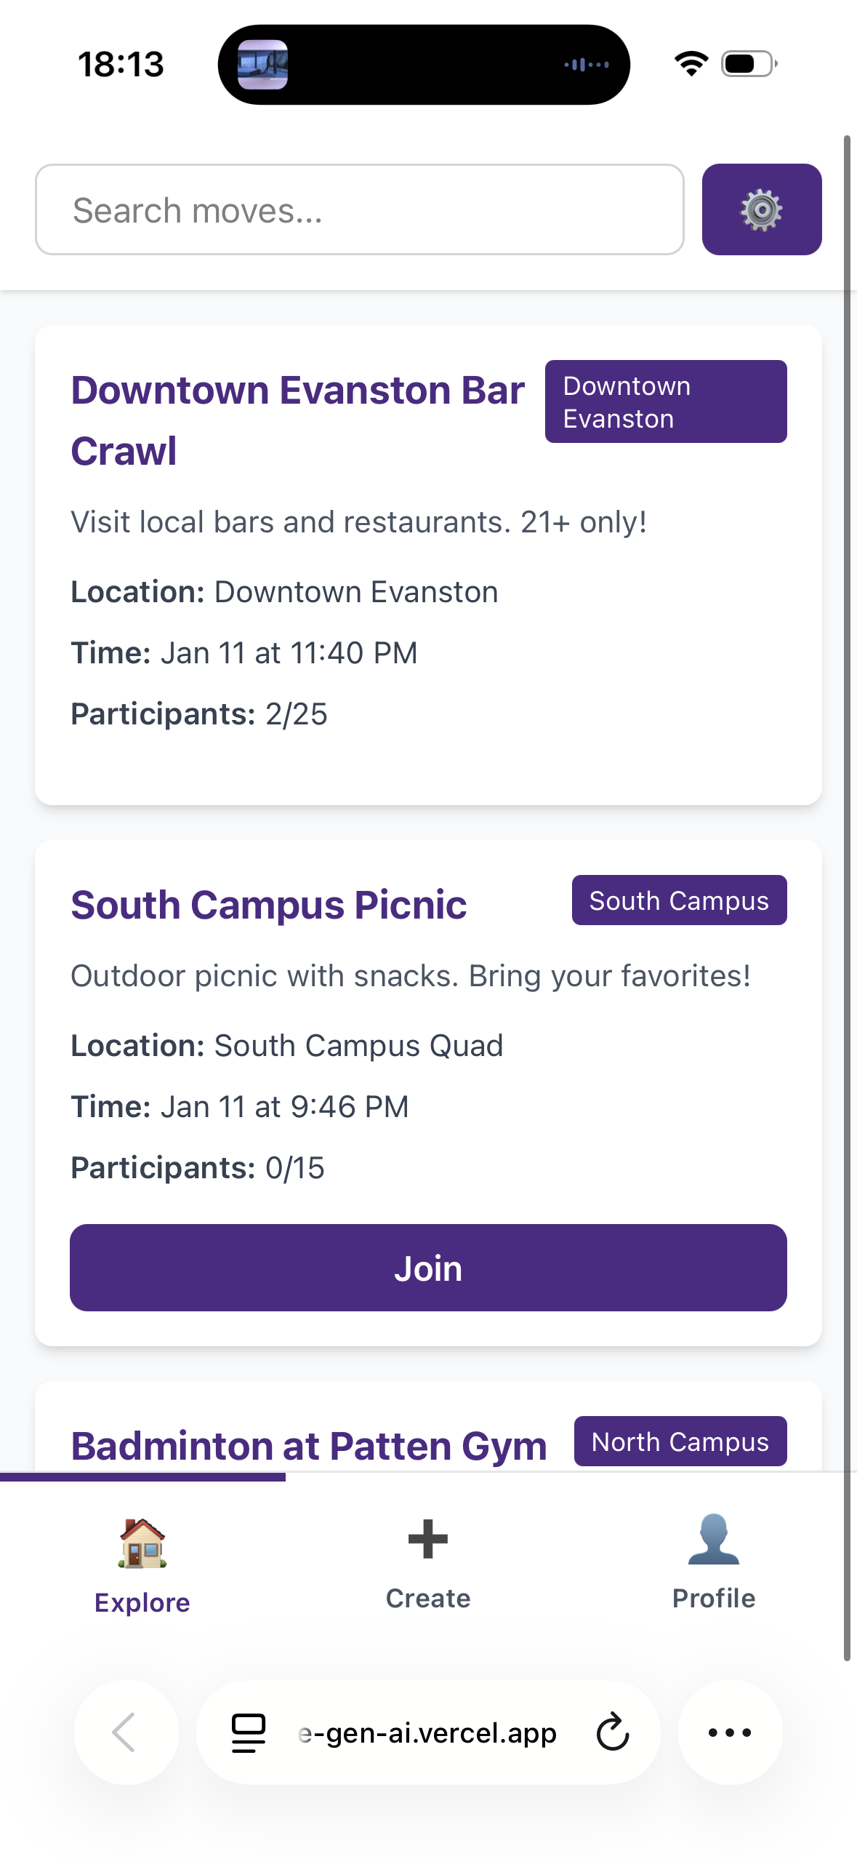This screenshot has height=1859, width=857.
Task: Switch to the Profile tab label
Action: coord(714,1599)
